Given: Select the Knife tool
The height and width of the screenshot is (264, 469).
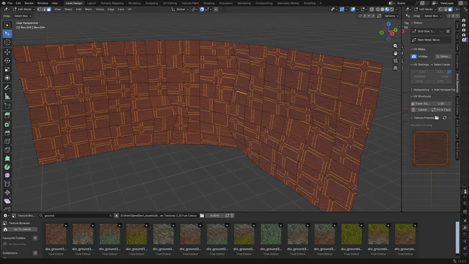Looking at the screenshot, I should [x=7, y=150].
